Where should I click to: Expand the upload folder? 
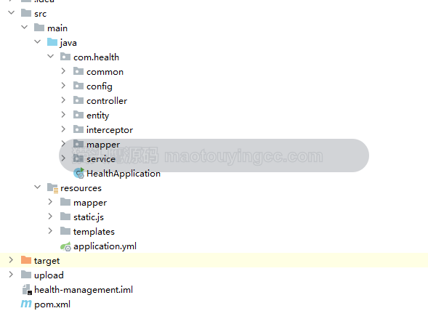pos(11,275)
